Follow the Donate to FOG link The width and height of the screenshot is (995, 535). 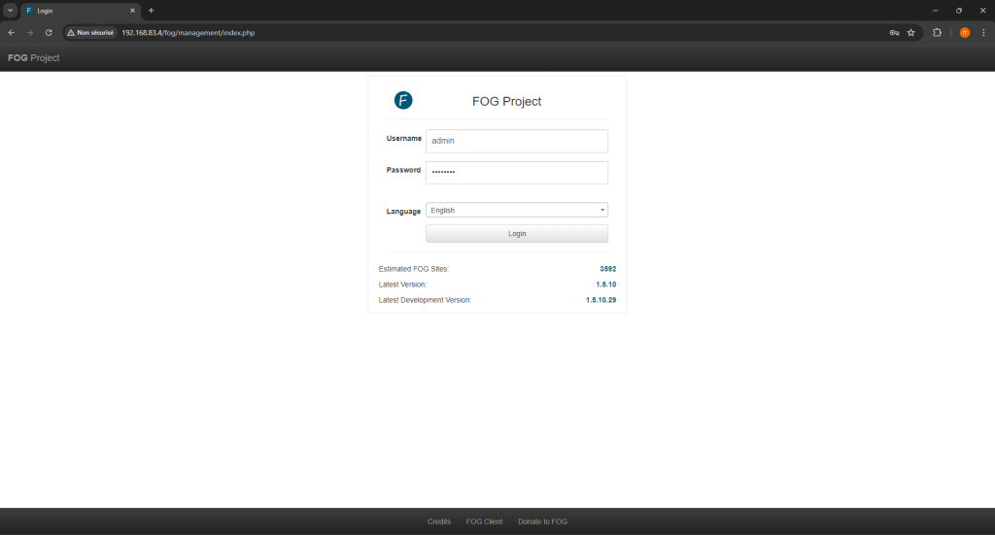[x=542, y=521]
